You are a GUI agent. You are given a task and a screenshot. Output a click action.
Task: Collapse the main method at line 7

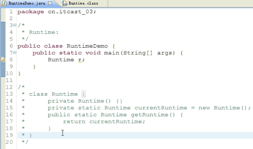pyautogui.click(x=15, y=53)
